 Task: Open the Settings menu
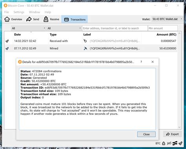19,12
